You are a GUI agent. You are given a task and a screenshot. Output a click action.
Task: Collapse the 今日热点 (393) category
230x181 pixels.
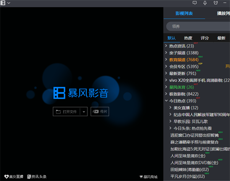(166, 101)
